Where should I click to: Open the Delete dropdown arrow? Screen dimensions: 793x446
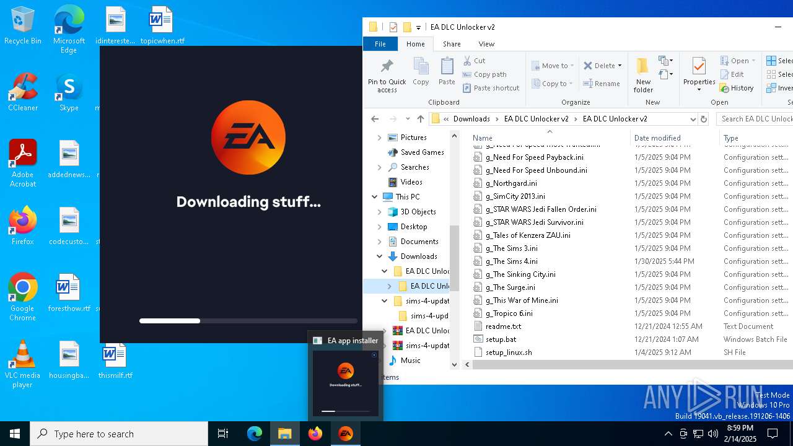[620, 66]
